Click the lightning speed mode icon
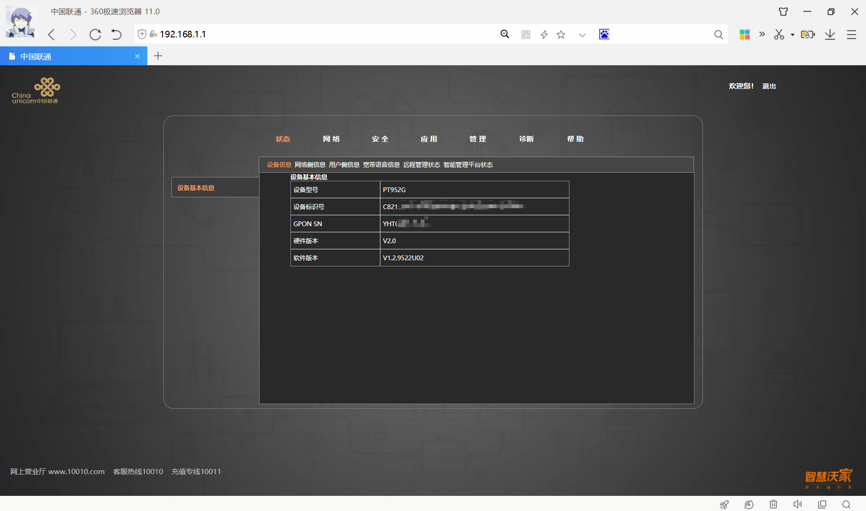This screenshot has width=866, height=511. coord(544,35)
